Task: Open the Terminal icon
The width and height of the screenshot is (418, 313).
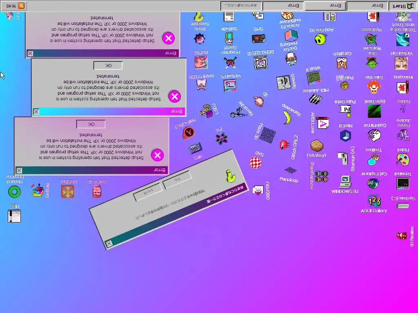Action: (402, 183)
